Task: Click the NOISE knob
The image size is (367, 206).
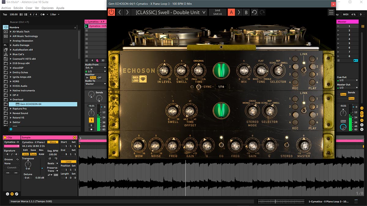Action: pyautogui.click(x=156, y=145)
